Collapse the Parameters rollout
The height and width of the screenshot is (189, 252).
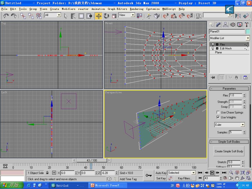[x=229, y=88]
